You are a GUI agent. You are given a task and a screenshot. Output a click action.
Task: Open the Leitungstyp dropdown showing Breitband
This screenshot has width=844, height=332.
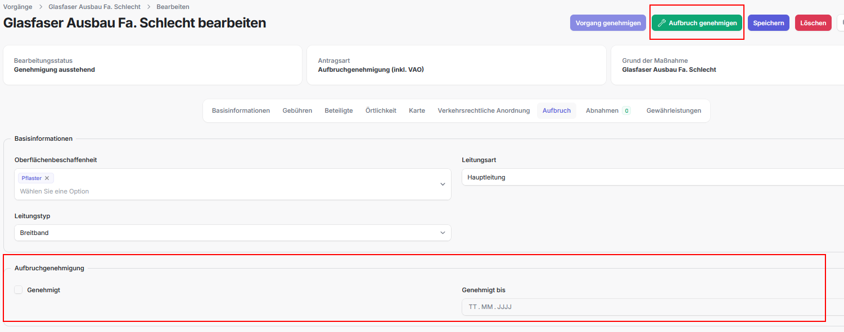[232, 233]
